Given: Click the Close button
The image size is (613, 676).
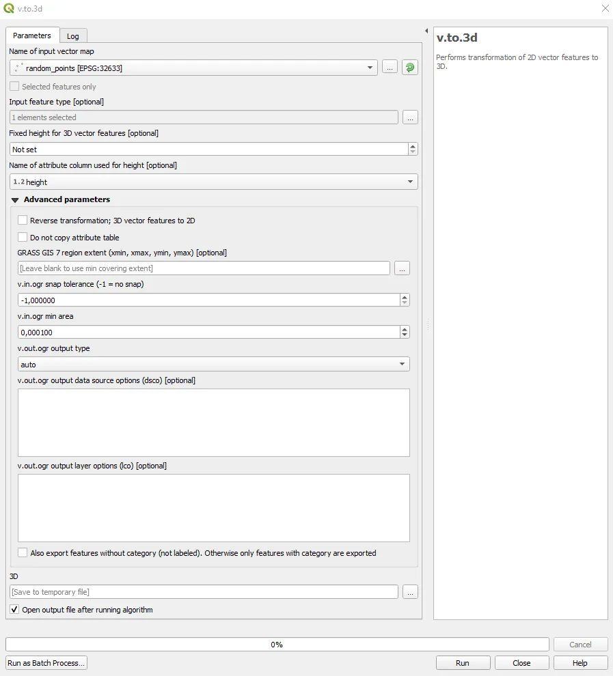Looking at the screenshot, I should click(521, 662).
